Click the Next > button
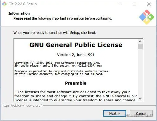Viewport: 157px width, 121px height. click(x=115, y=114)
